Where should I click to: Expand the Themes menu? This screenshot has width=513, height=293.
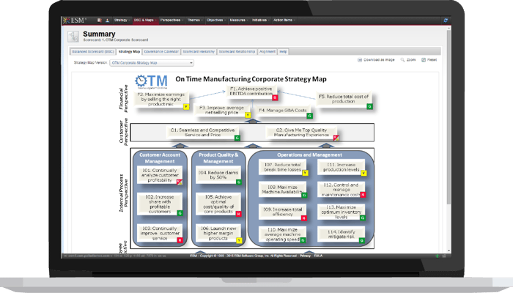point(195,21)
